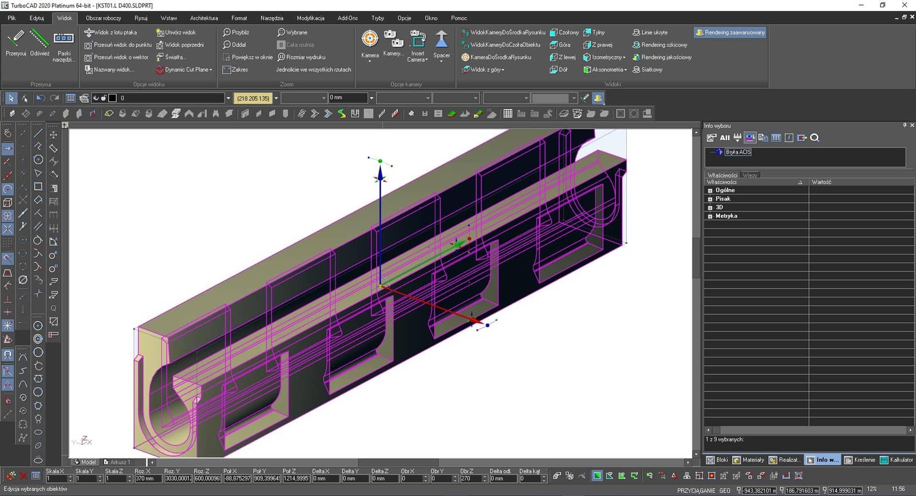Image resolution: width=916 pixels, height=496 pixels.
Task: Switch to the Materiały panel tab
Action: 748,460
